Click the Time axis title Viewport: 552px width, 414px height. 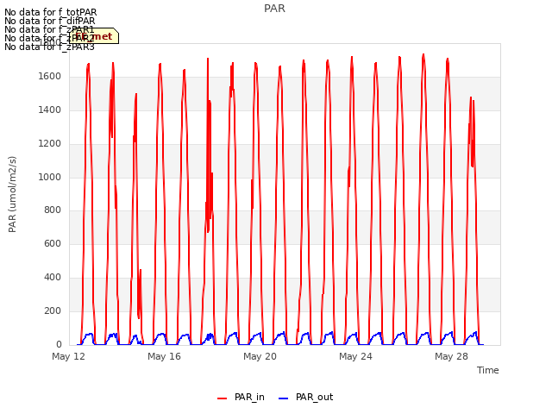[x=488, y=370]
